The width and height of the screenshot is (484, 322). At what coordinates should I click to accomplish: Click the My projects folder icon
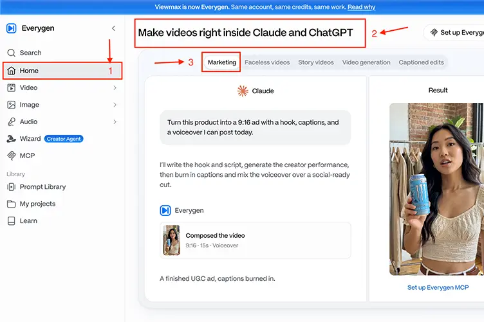click(x=12, y=204)
